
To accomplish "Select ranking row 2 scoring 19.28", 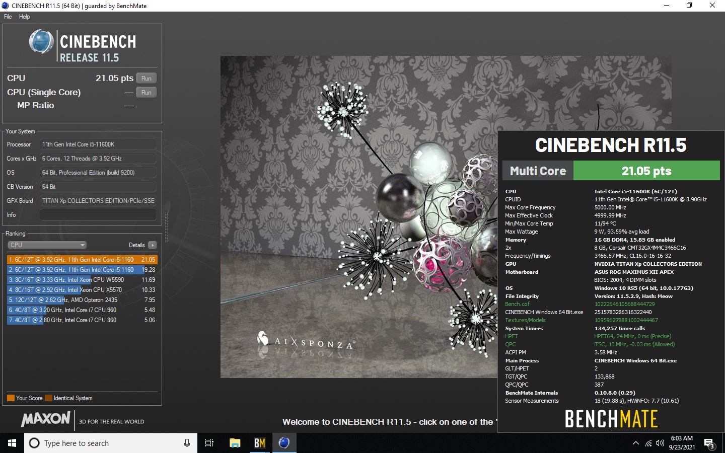I will point(82,270).
